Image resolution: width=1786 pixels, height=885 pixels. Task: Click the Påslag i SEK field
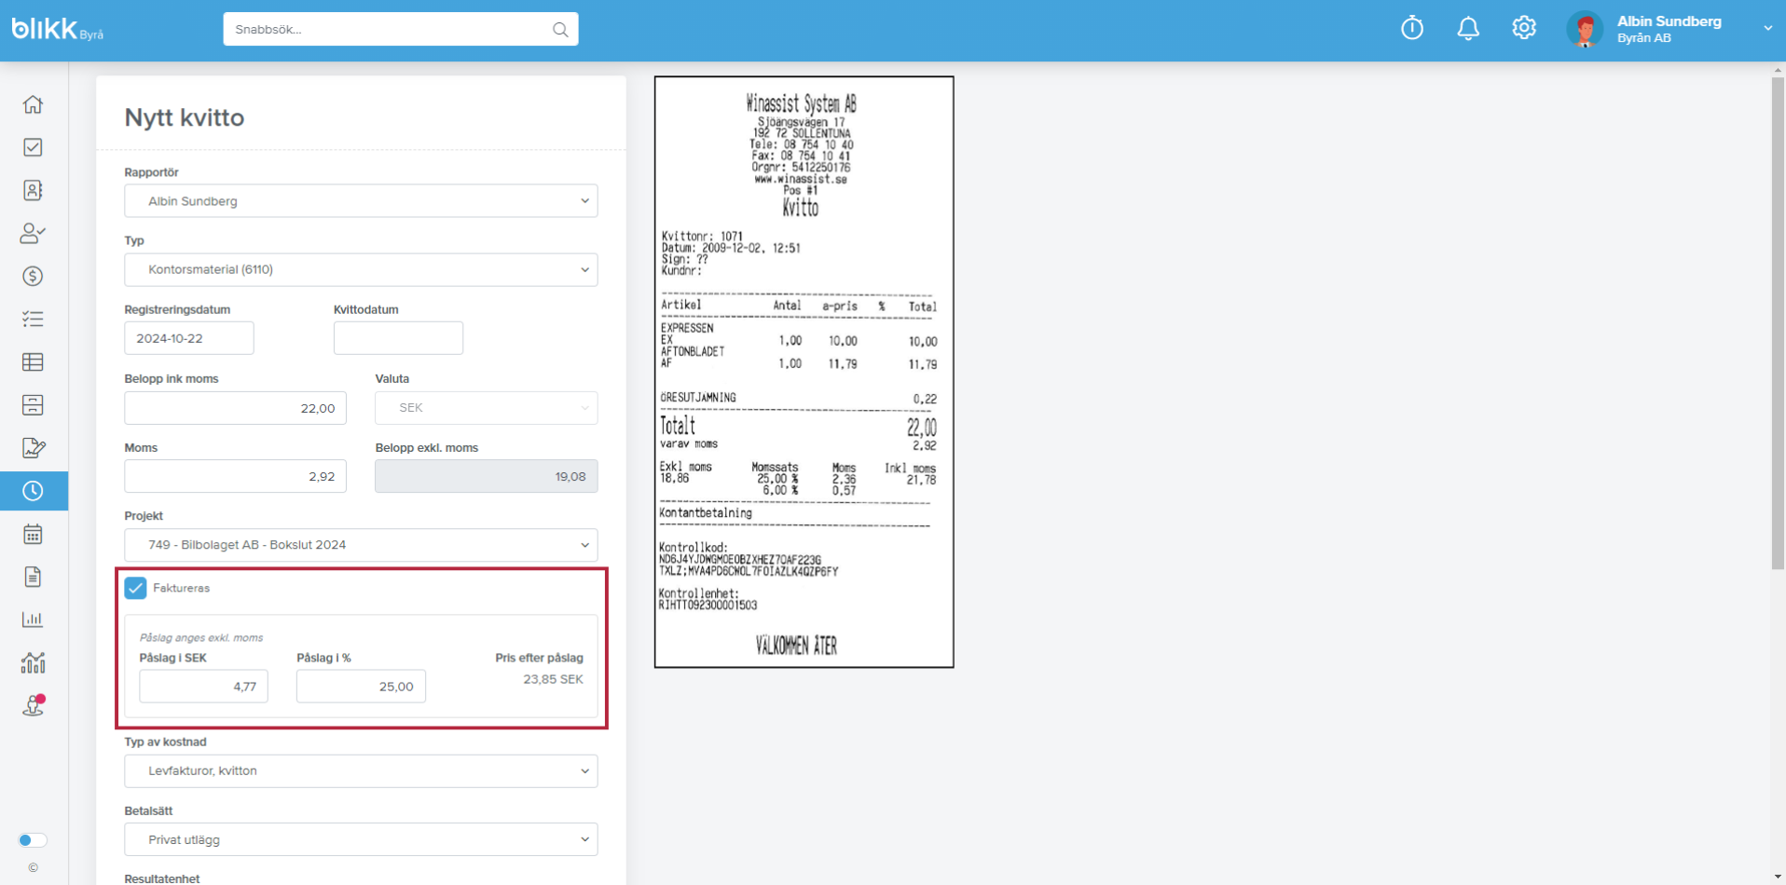pyautogui.click(x=204, y=687)
